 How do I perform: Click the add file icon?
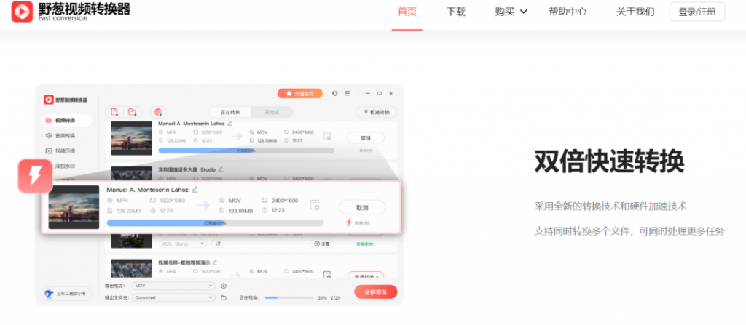click(114, 112)
